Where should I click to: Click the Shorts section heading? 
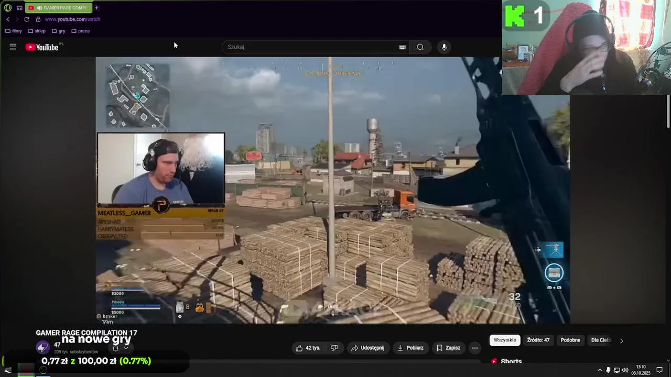(x=511, y=361)
